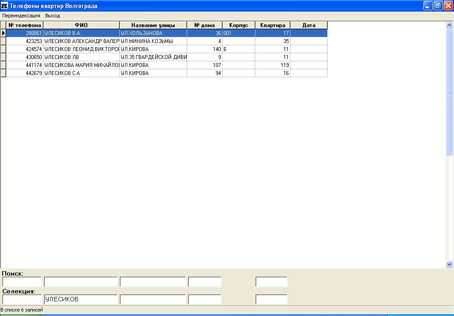The image size is (454, 316).
Task: Click the telephone app icon in title bar
Action: pos(5,6)
